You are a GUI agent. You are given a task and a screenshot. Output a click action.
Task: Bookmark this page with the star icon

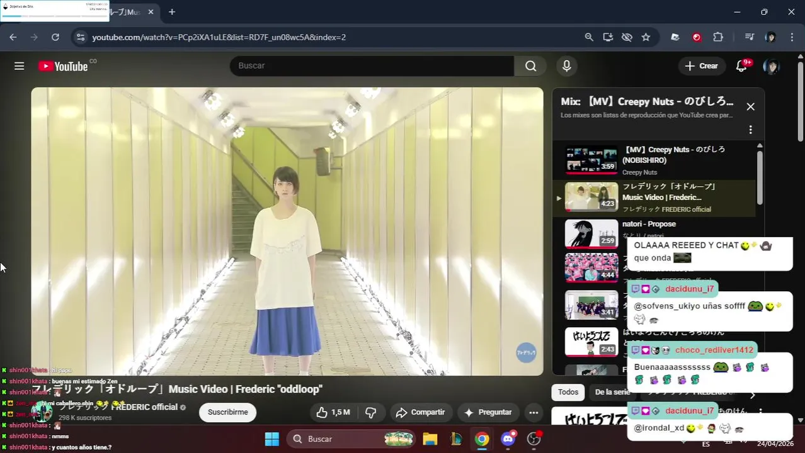(x=646, y=37)
